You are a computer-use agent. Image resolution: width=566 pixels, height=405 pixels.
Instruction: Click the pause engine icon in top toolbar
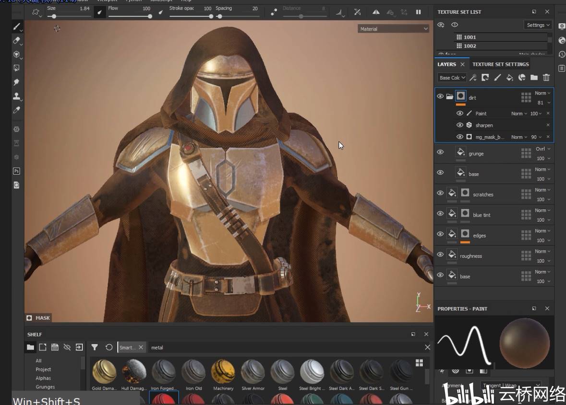coord(418,12)
